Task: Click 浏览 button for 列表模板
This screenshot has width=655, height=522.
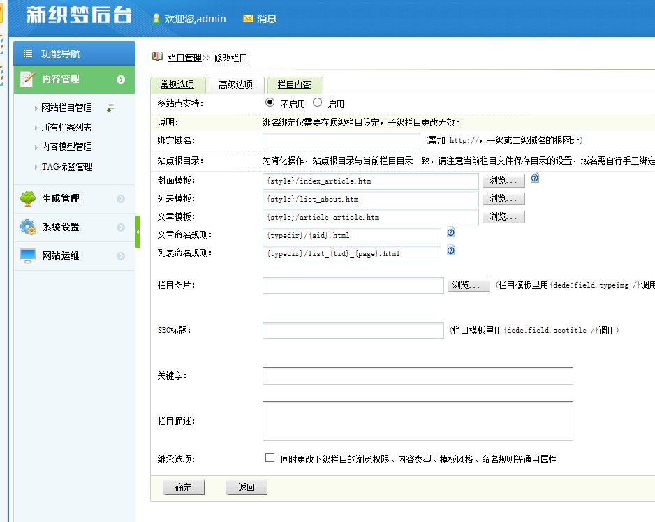Action: point(503,198)
